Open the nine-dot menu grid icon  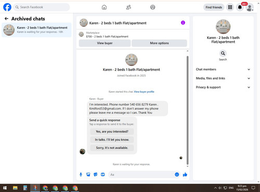pyautogui.click(x=230, y=7)
